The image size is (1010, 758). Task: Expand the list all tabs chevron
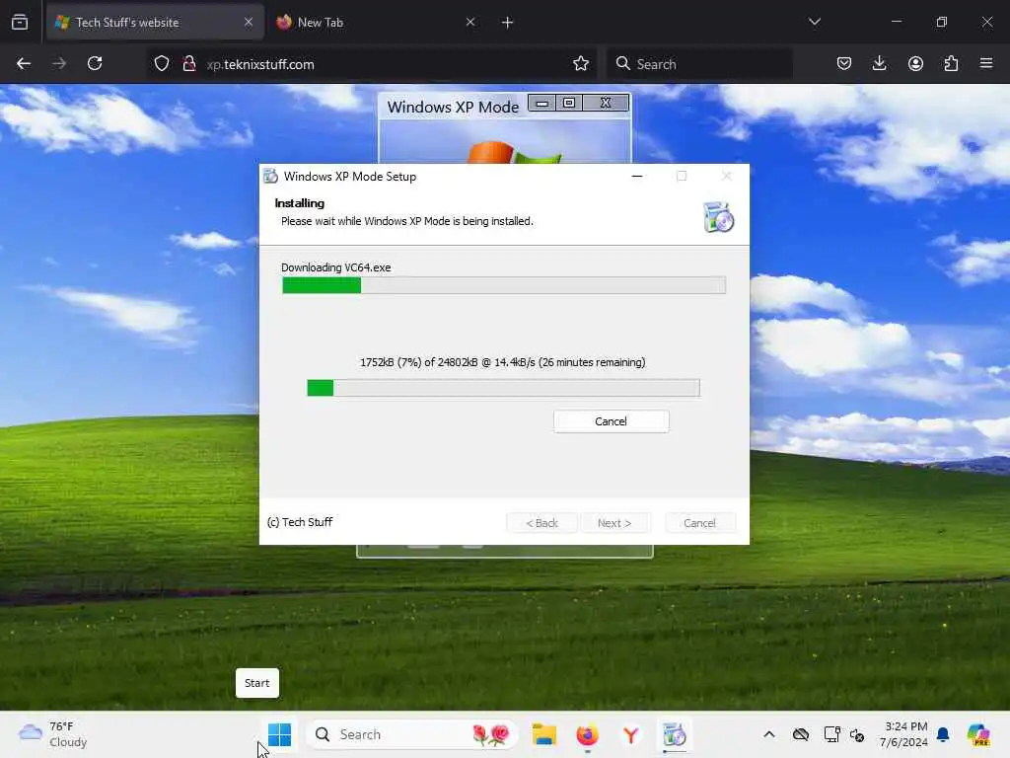point(814,22)
